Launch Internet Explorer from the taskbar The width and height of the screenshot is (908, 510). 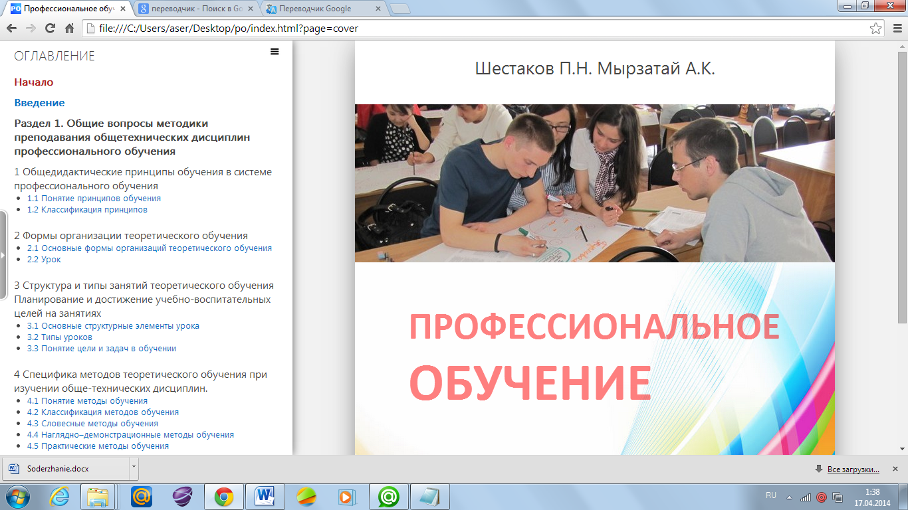click(60, 496)
